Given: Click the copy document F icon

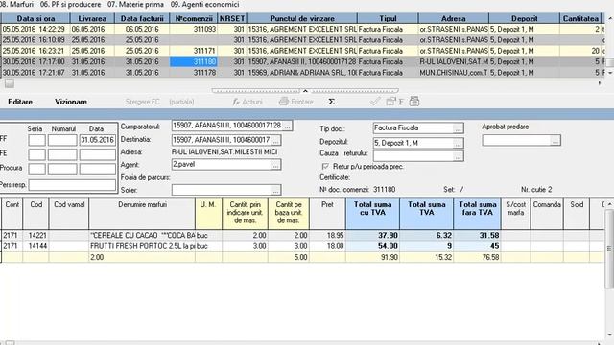Looking at the screenshot, I should (394, 102).
